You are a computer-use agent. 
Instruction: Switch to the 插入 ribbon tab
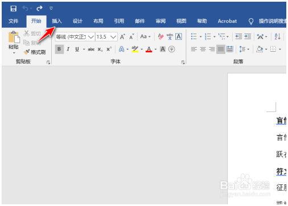click(x=57, y=21)
